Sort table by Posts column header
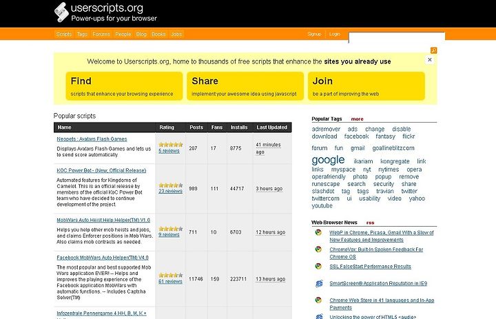Screen dimensions: 496x319 coord(196,127)
